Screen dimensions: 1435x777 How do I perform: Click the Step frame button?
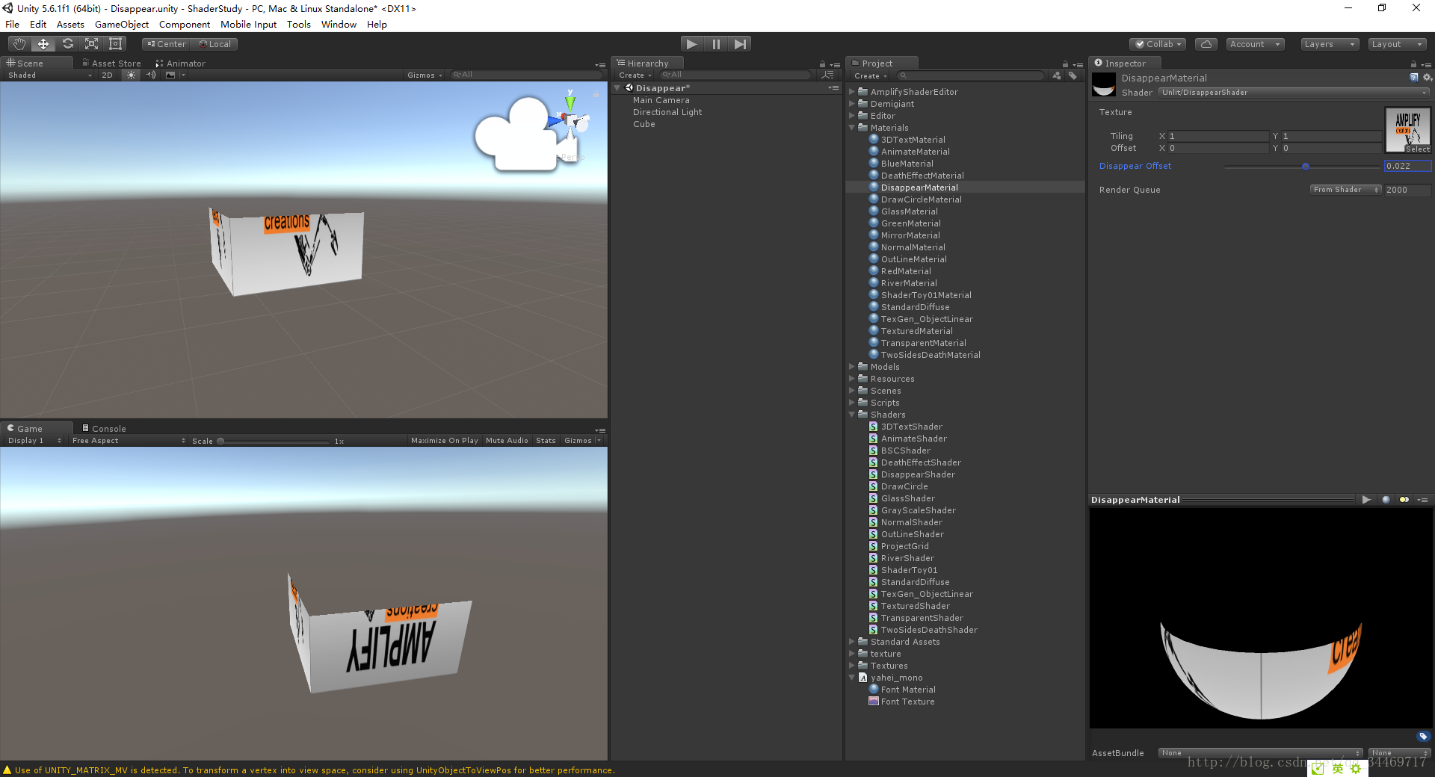click(x=740, y=44)
